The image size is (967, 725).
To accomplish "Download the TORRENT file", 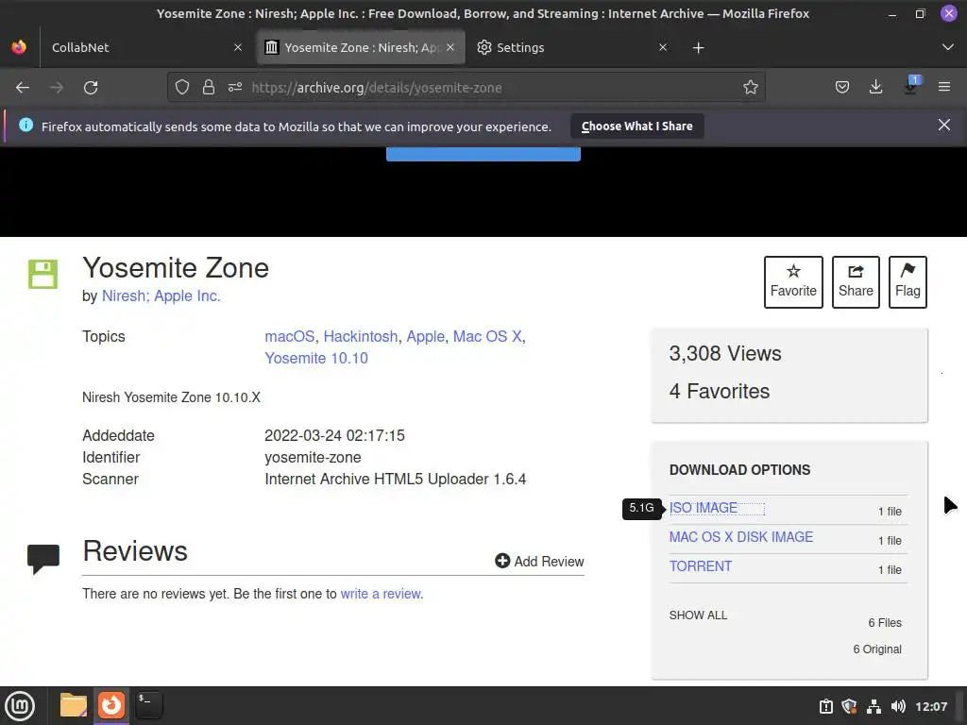I will click(x=701, y=566).
